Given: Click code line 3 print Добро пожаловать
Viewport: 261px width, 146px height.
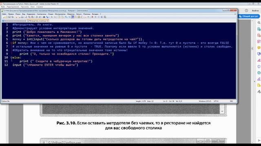Looking at the screenshot, I should click(47, 32).
